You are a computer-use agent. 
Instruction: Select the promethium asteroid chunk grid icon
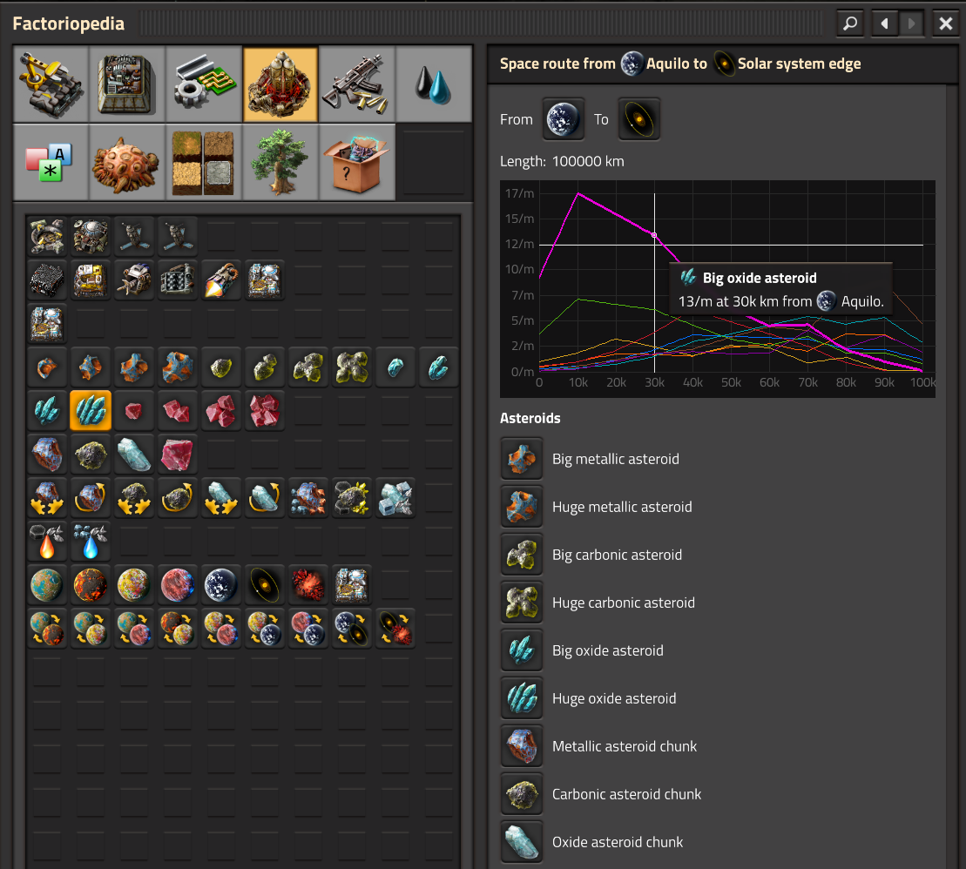178,454
